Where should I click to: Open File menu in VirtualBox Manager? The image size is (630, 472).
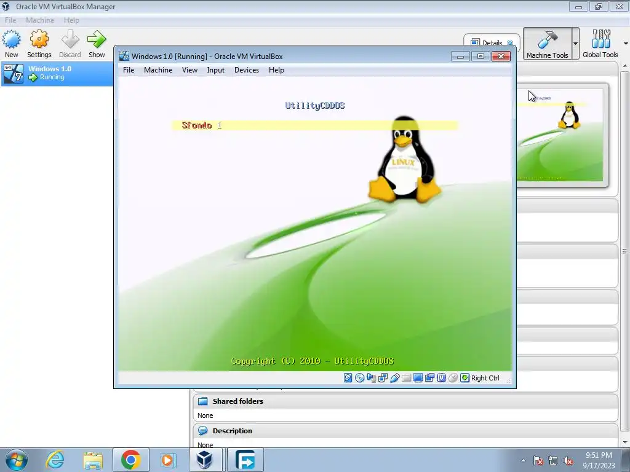pos(10,20)
